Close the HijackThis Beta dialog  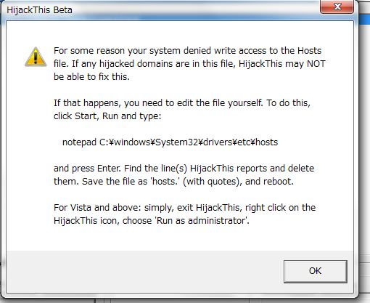337,7
